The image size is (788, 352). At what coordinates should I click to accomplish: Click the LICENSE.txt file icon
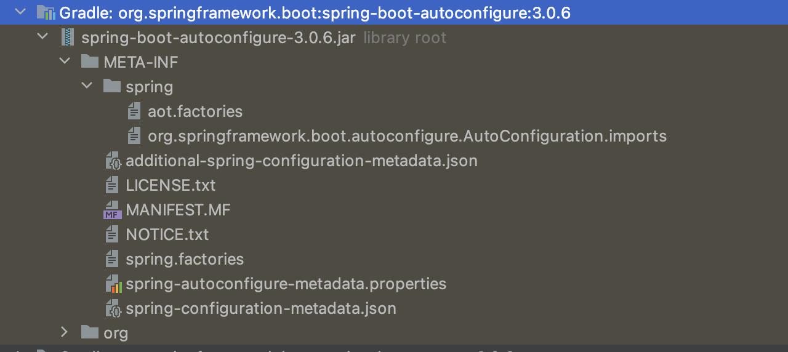point(112,185)
